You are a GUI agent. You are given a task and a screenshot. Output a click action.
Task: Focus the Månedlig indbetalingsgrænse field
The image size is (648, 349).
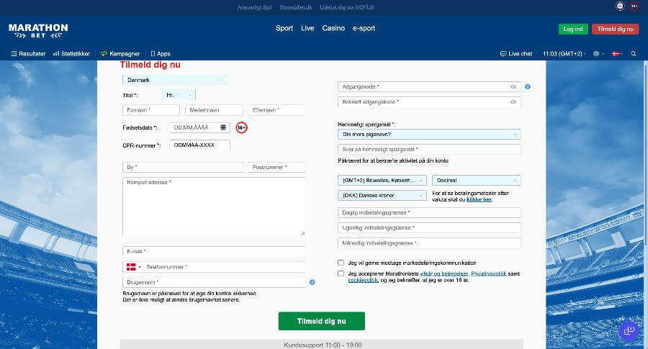(x=429, y=243)
